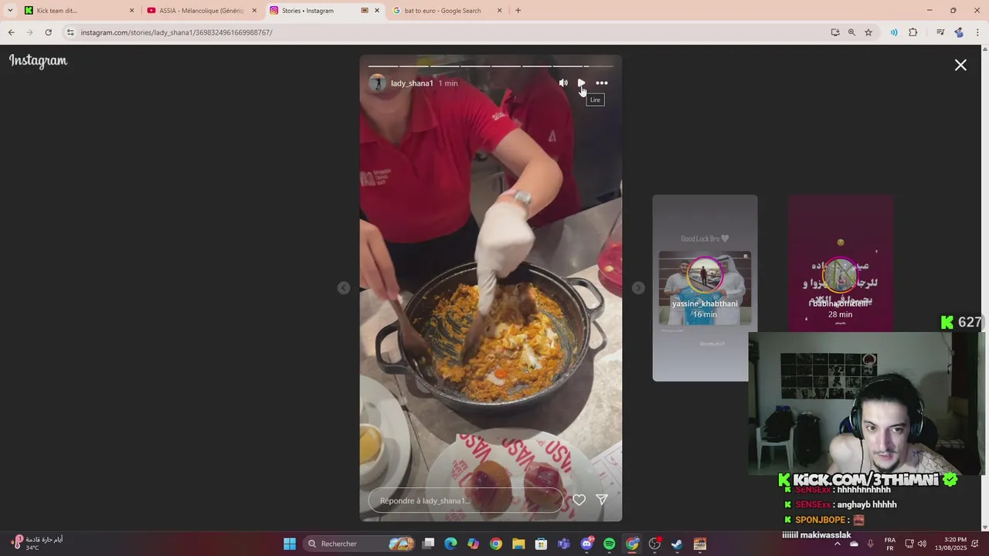The width and height of the screenshot is (989, 556).
Task: Click the playing-audio indicator on Instagram tab
Action: click(365, 11)
